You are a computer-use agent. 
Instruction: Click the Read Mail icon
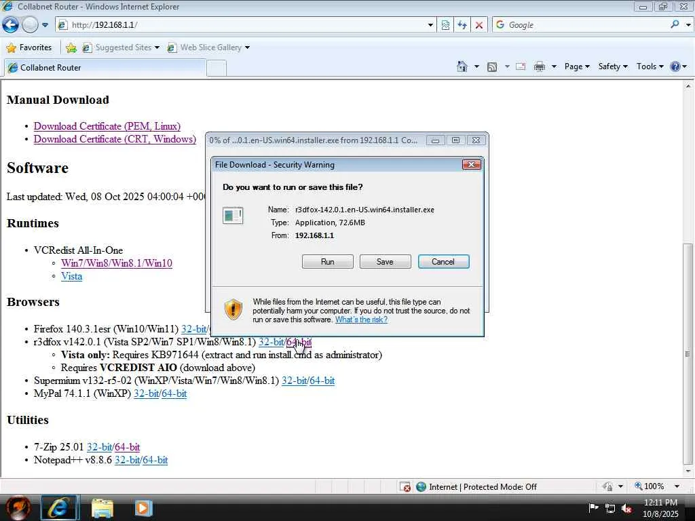click(x=521, y=66)
